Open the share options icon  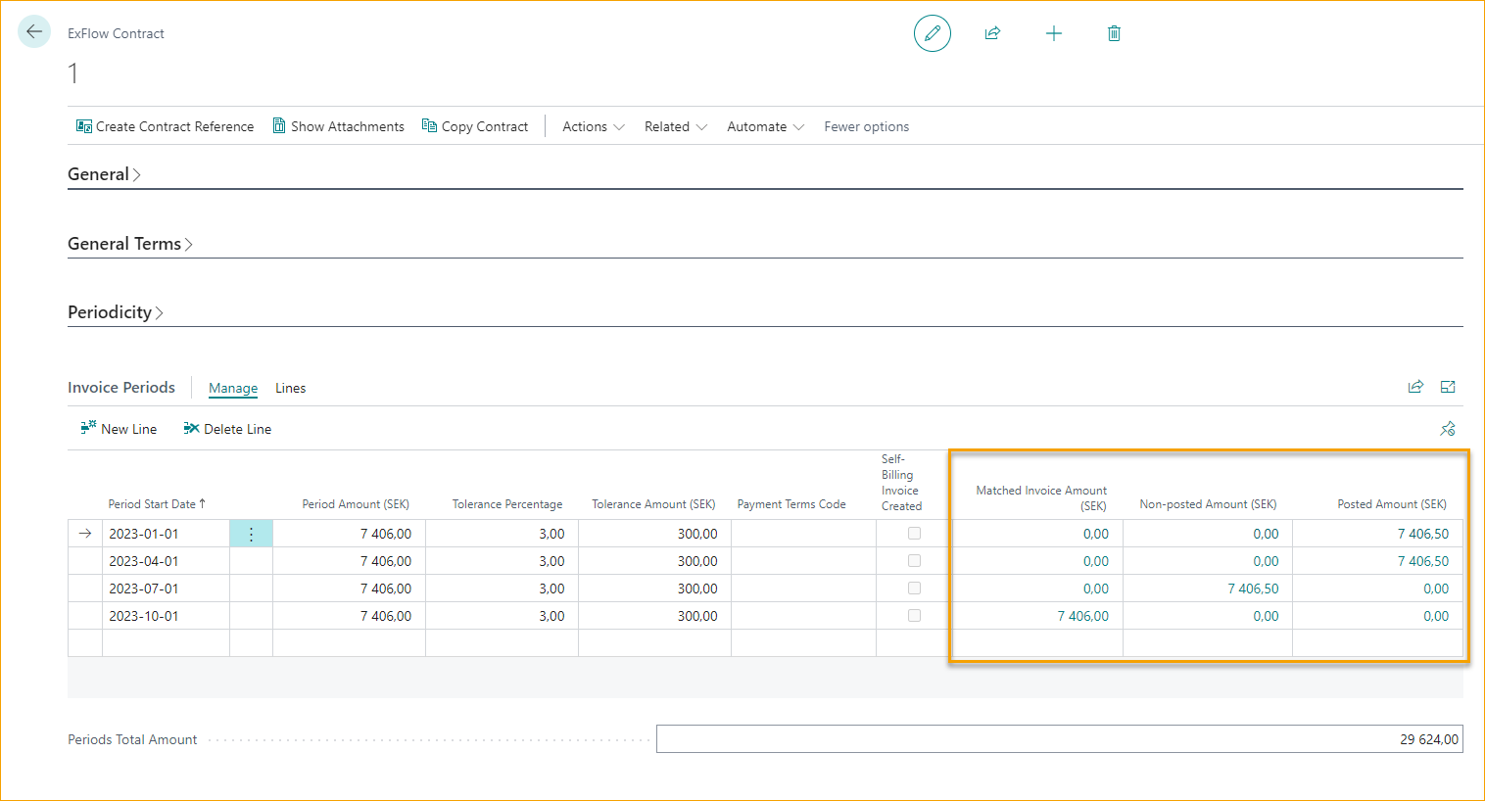pos(992,32)
